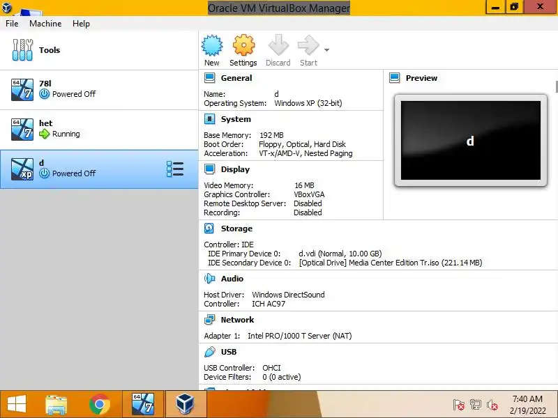
Task: Open File Explorer from the taskbar
Action: [56, 404]
